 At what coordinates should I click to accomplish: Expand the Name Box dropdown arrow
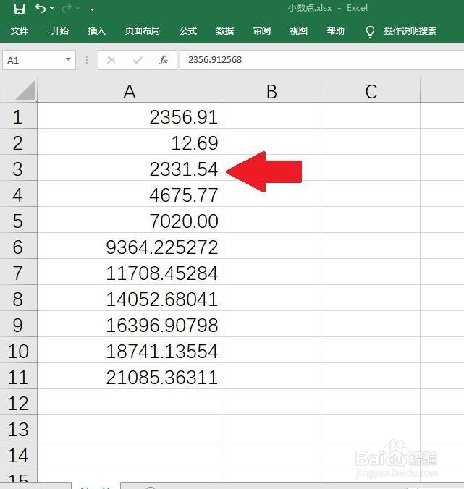pyautogui.click(x=68, y=59)
